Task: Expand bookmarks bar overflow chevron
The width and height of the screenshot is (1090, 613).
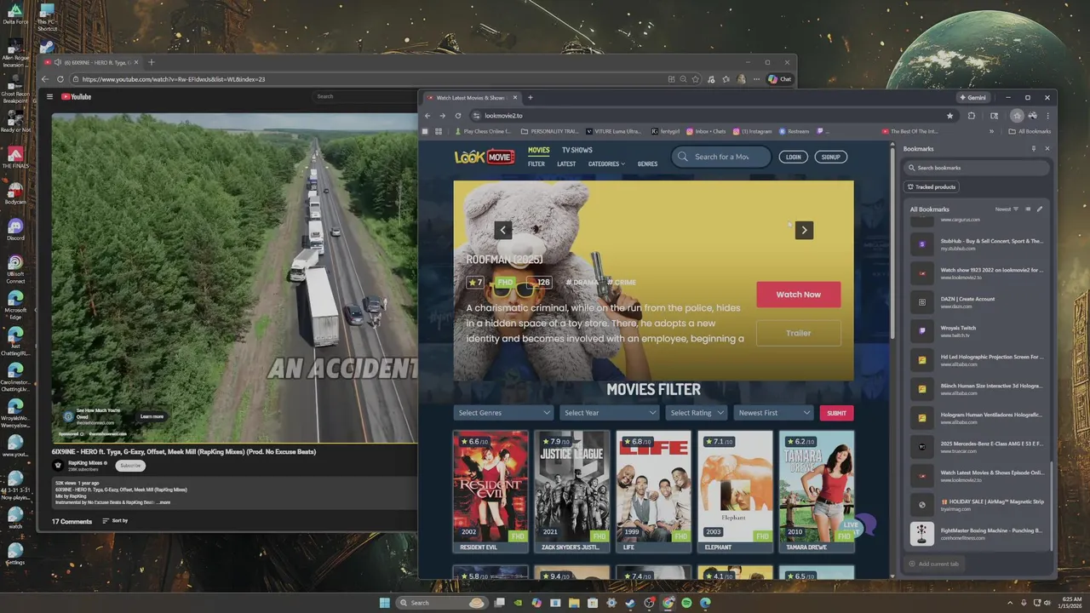Action: (x=991, y=131)
